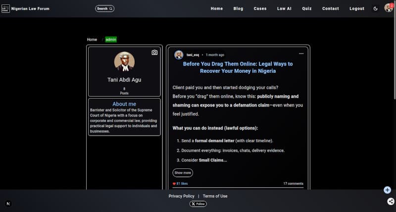Open tani_esq author username link
396x212 pixels.
(x=193, y=55)
